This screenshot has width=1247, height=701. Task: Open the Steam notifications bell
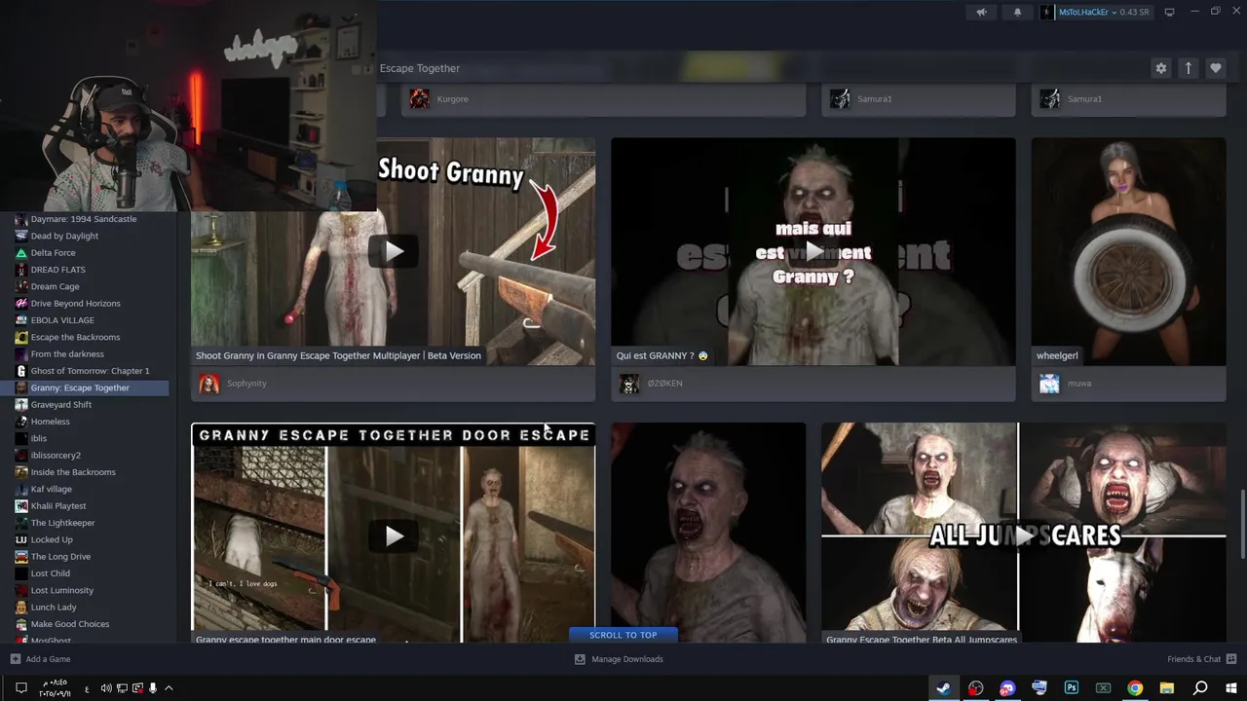click(1017, 12)
